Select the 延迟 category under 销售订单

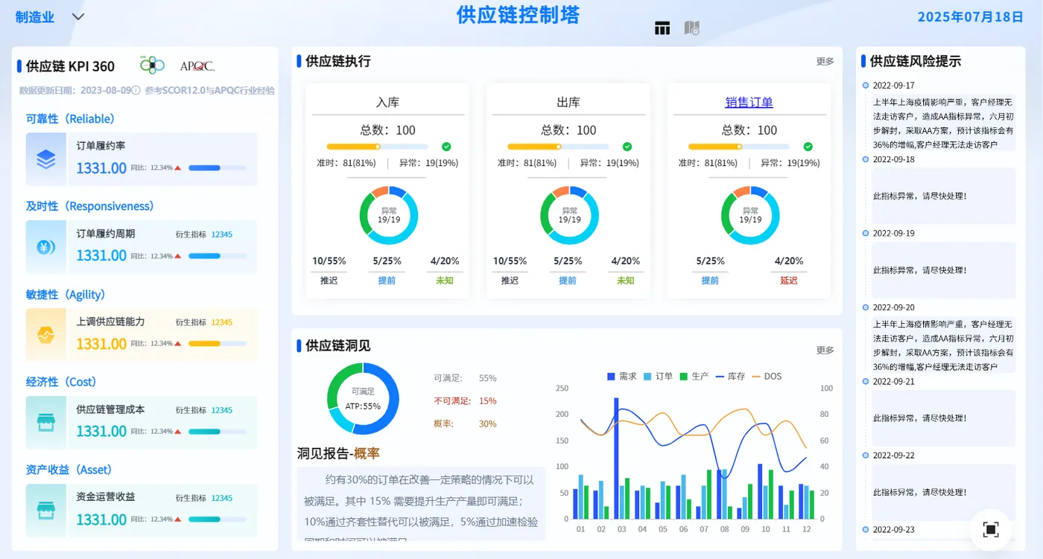[789, 281]
